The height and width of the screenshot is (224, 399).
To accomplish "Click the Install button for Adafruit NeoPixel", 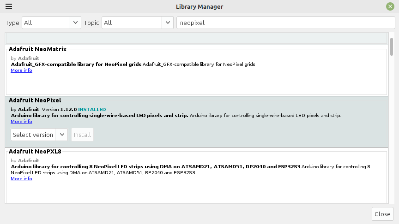I will click(x=83, y=135).
